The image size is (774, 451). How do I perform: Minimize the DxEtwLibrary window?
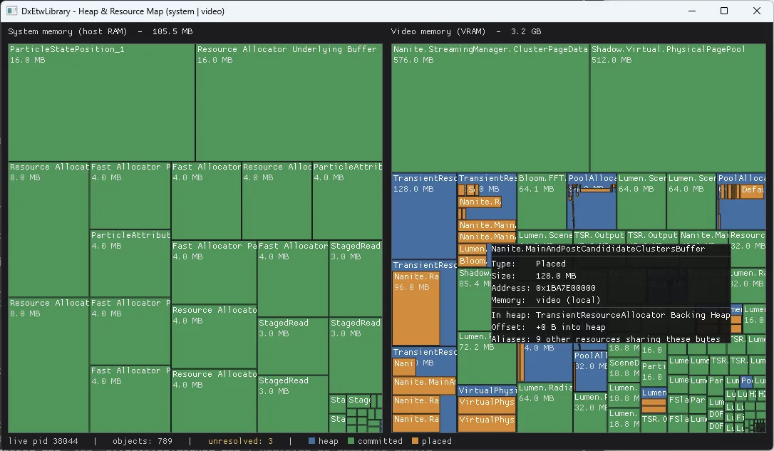coord(691,11)
